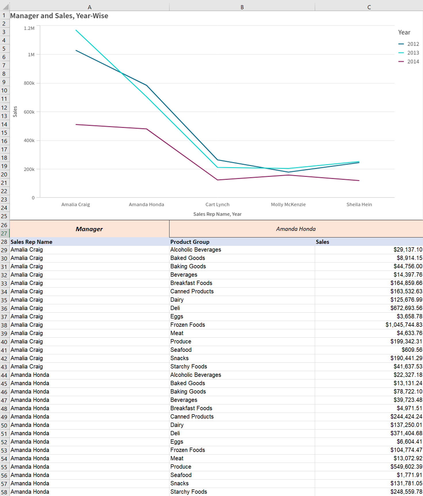Click the cell with $609.56
Image resolution: width=423 pixels, height=496 pixels.
369,350
